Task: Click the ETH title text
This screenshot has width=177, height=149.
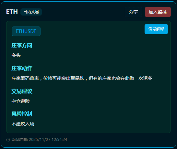Action: [12, 12]
